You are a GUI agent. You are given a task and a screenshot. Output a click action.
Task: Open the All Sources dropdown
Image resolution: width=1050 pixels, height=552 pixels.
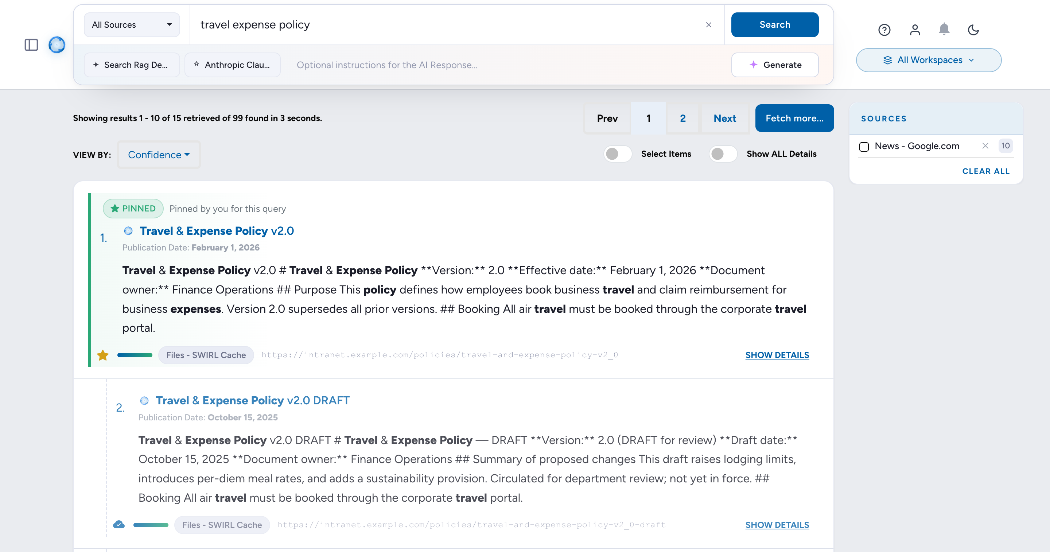tap(132, 25)
